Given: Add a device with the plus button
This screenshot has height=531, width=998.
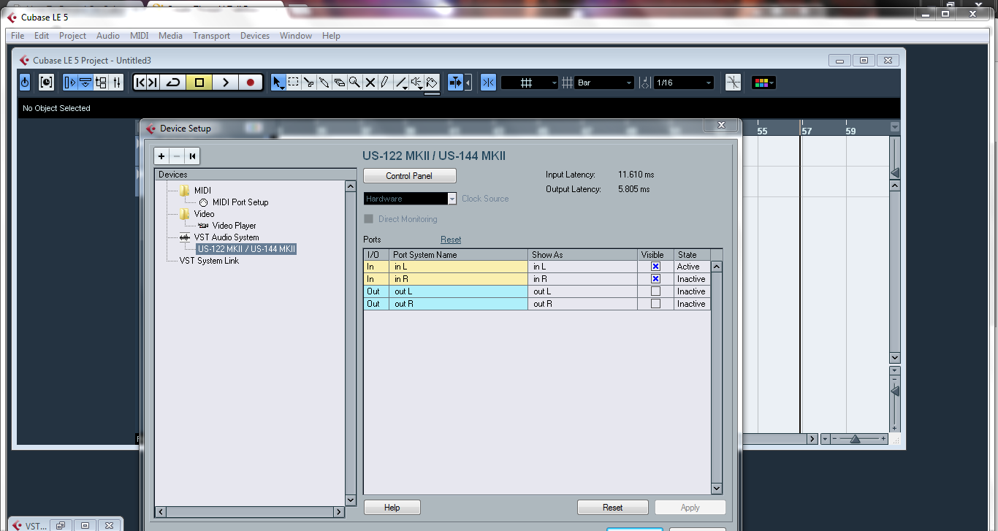Looking at the screenshot, I should coord(161,156).
